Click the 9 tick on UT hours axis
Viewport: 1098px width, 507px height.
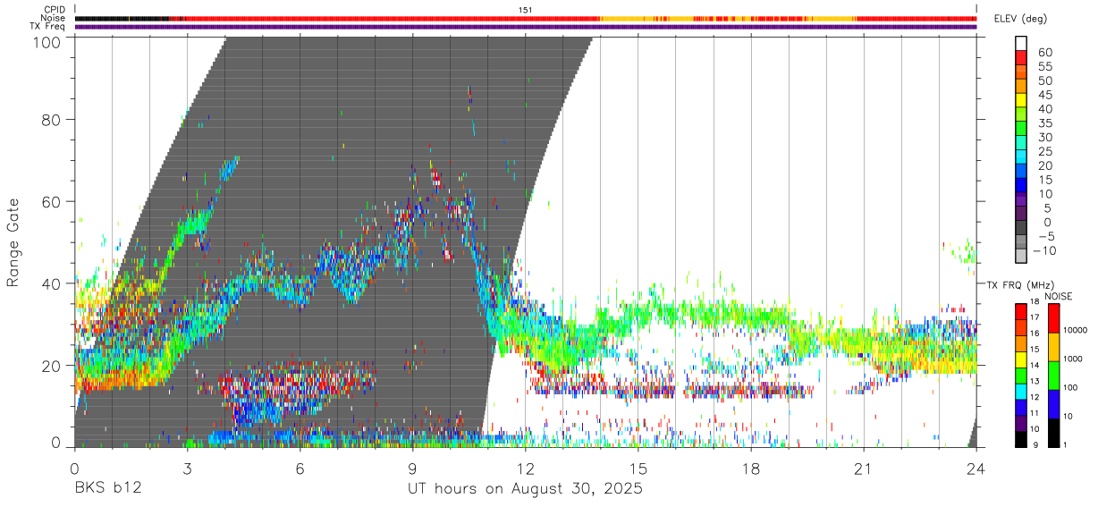[x=412, y=468]
